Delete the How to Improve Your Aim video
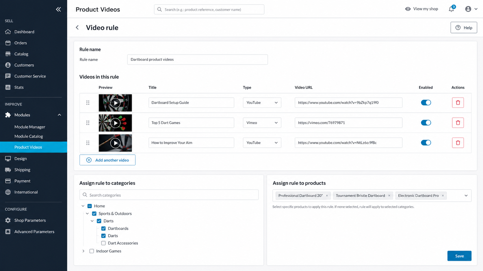The height and width of the screenshot is (271, 483). click(458, 143)
